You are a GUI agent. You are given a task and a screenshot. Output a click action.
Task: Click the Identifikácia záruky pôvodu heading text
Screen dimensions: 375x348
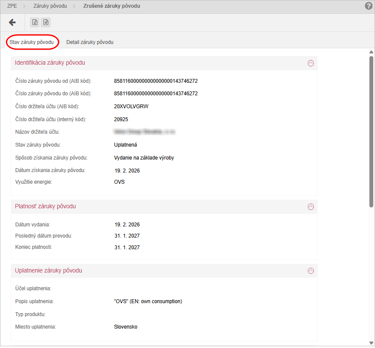pos(50,63)
